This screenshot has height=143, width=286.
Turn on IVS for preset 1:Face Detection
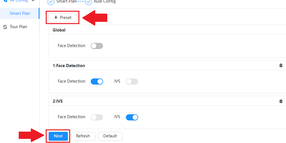132,81
